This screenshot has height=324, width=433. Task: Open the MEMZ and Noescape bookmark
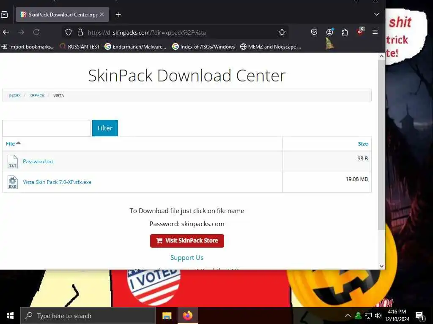tap(271, 46)
